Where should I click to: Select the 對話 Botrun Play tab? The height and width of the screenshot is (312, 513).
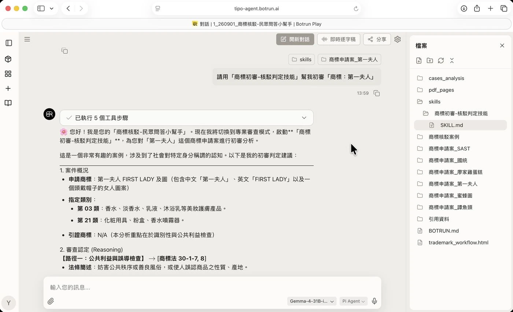tap(256, 24)
